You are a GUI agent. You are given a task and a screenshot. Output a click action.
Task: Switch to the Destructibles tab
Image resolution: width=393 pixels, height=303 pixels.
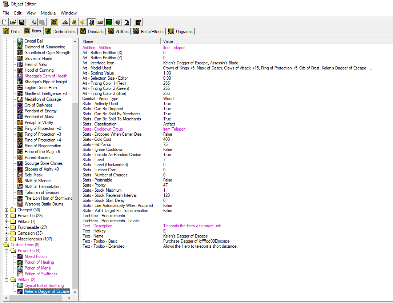[x=61, y=31]
